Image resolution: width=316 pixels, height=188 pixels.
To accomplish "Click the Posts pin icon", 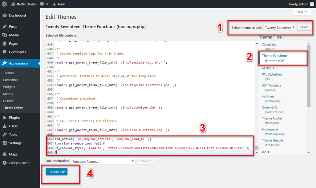I will tap(4, 26).
